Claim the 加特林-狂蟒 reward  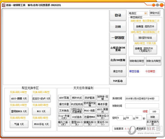click(103, 98)
